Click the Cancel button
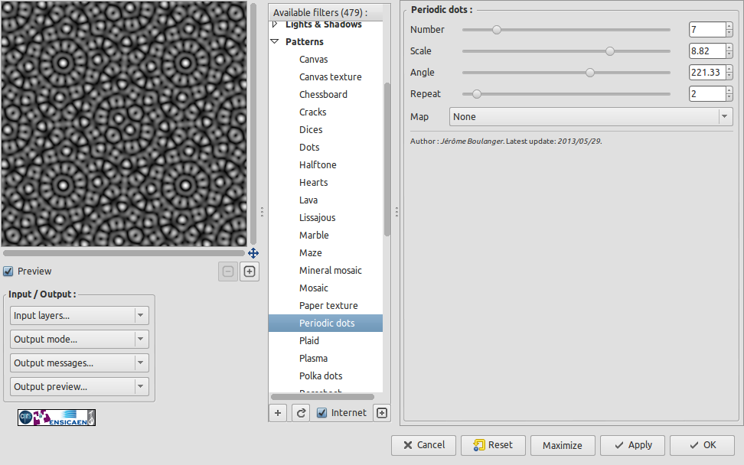This screenshot has width=744, height=465. coord(424,445)
